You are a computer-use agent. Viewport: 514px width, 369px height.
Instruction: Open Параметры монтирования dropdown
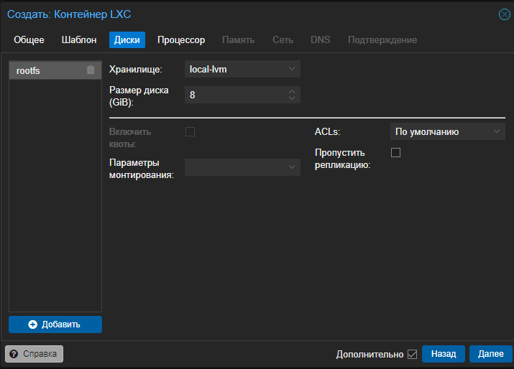(x=242, y=167)
